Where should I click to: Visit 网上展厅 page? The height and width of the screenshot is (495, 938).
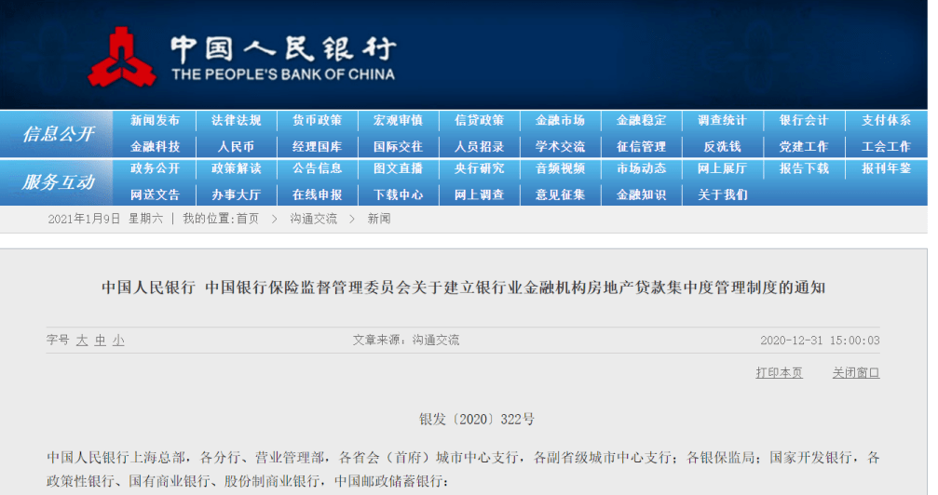coord(722,168)
